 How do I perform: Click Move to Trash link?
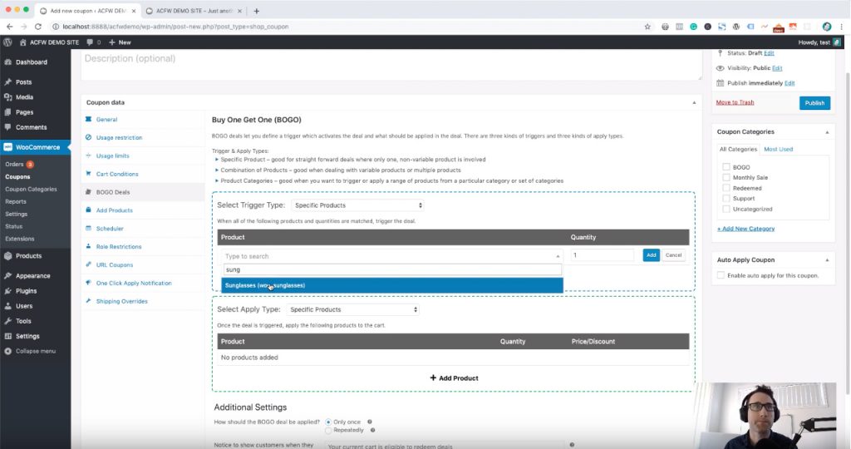coord(735,102)
